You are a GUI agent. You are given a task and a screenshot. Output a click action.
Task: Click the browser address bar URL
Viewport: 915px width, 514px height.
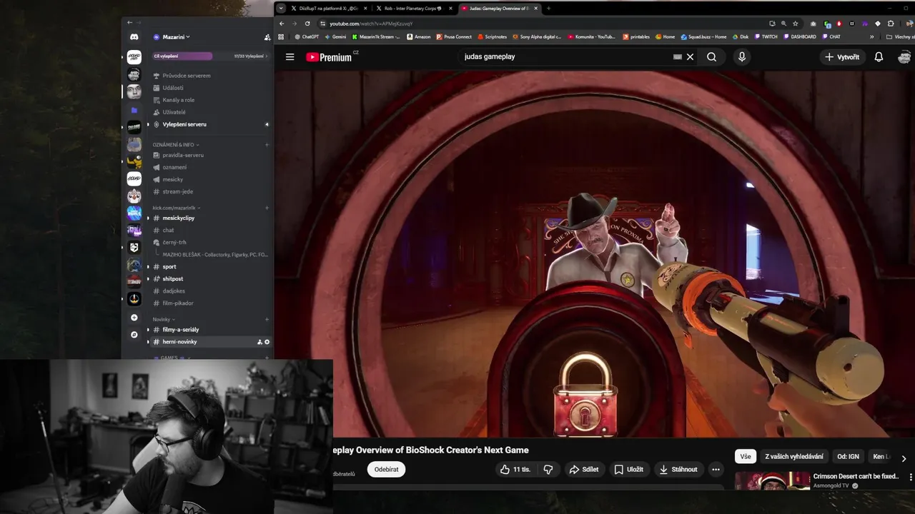tap(371, 24)
